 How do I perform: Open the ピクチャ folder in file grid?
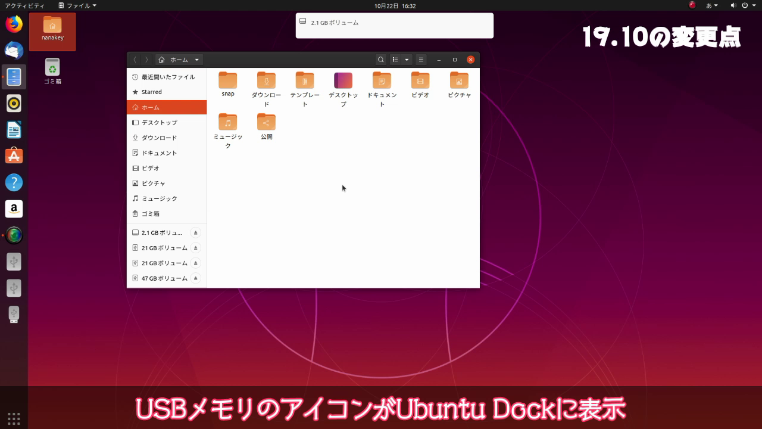pos(459,85)
